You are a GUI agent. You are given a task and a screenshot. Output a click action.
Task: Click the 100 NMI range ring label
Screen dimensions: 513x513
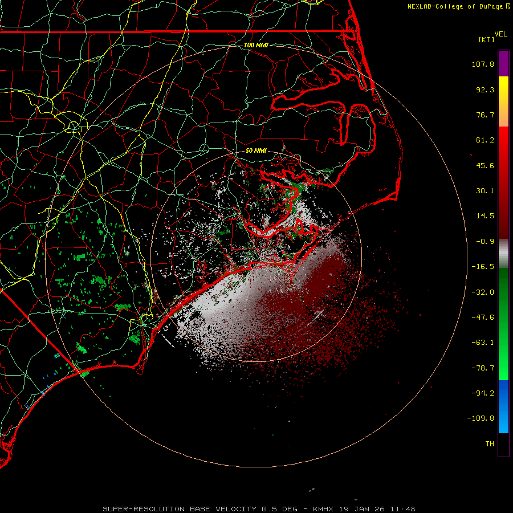[256, 45]
